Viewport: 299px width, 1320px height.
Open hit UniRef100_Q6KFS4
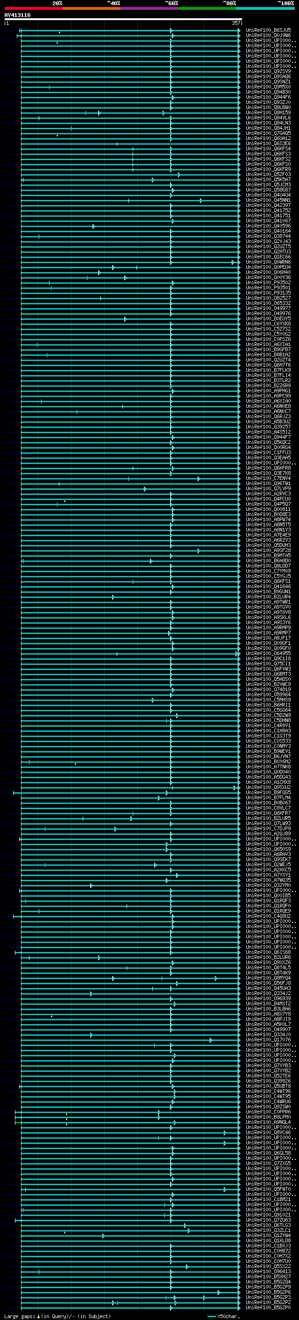pyautogui.click(x=268, y=148)
